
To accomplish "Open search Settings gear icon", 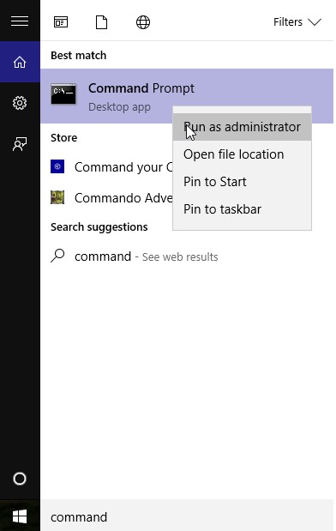I will [20, 103].
